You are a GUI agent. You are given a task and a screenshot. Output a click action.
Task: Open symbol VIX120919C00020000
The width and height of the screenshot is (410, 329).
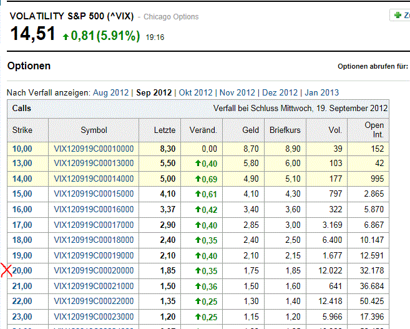tap(94, 270)
